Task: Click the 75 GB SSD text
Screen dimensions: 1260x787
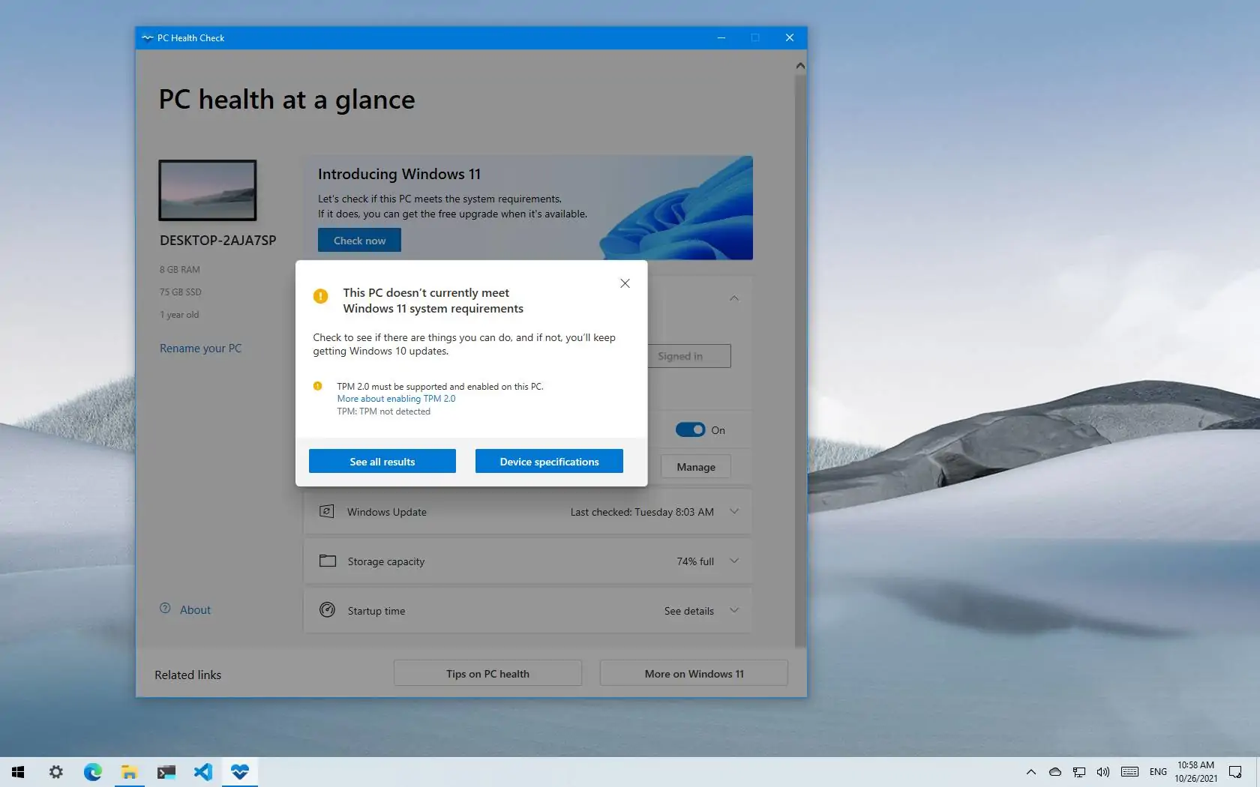Action: point(180,292)
